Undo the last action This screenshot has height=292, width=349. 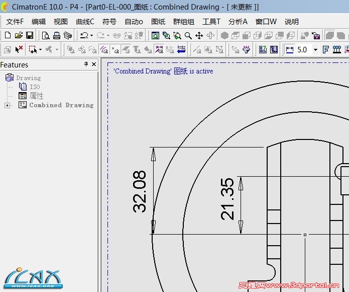coord(84,35)
